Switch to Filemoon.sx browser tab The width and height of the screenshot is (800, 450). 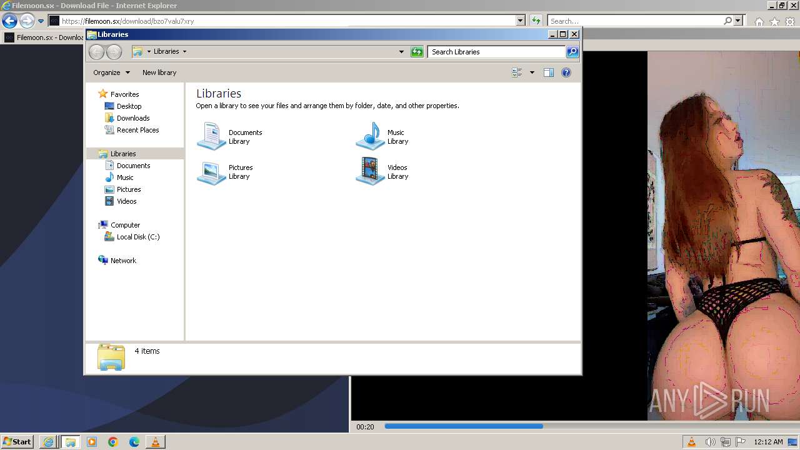(44, 37)
